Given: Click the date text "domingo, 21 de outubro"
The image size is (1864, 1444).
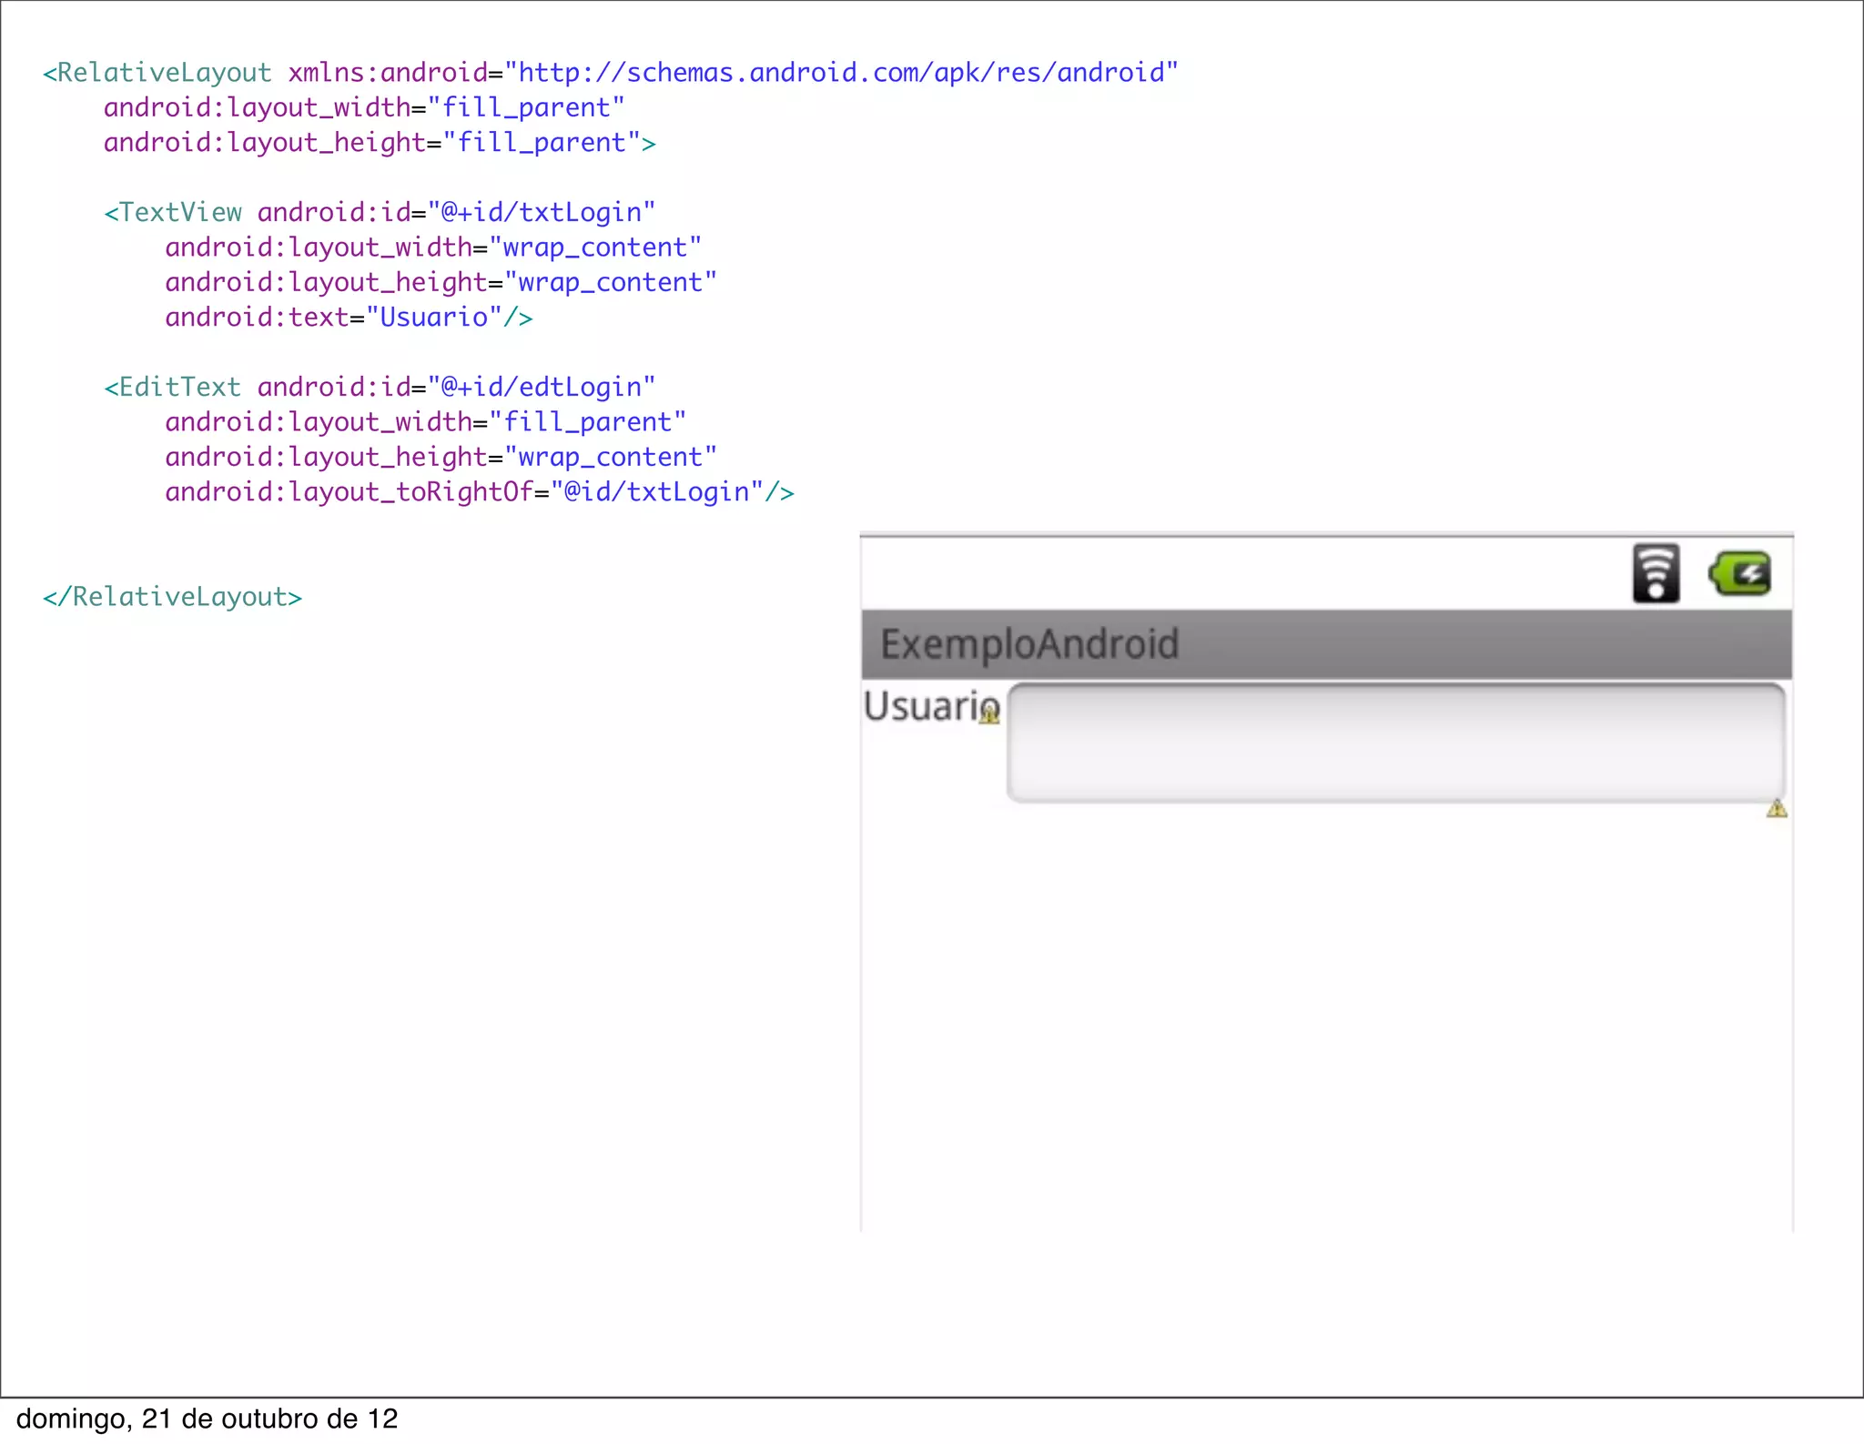Looking at the screenshot, I should click(207, 1419).
